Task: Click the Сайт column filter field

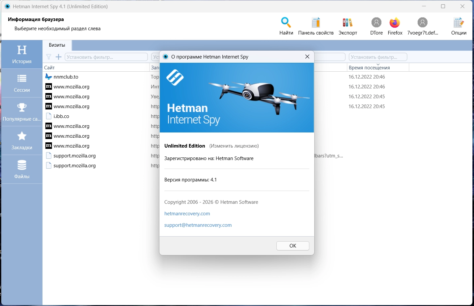Action: (106, 57)
